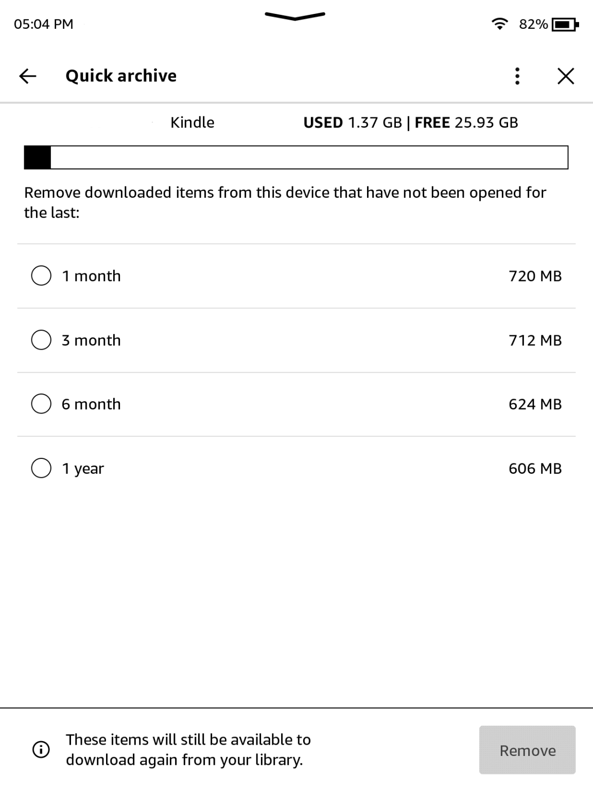Tap the info icon next to the footer note
The height and width of the screenshot is (791, 593).
(41, 749)
